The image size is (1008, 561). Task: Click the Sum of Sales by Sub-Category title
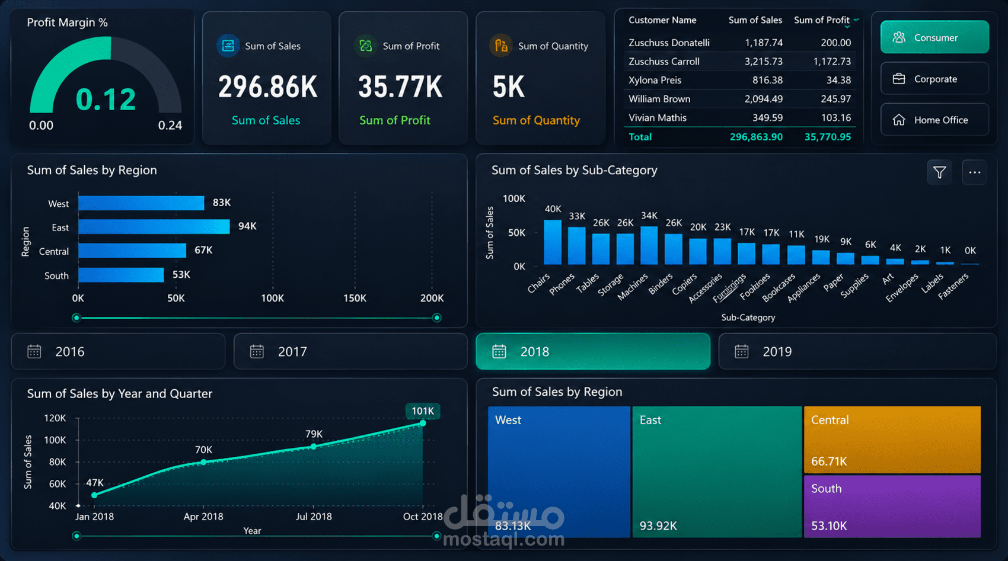(x=575, y=171)
